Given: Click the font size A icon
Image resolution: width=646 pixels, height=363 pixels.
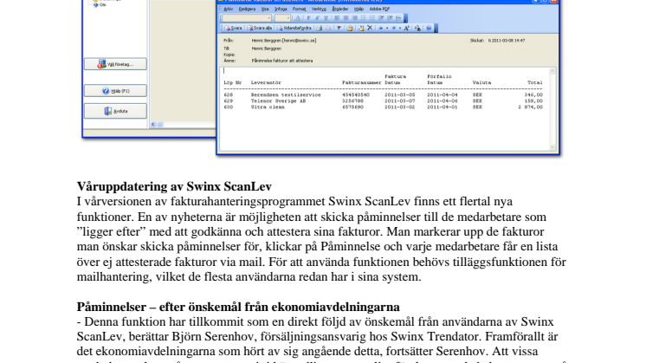Looking at the screenshot, I should pos(406,28).
